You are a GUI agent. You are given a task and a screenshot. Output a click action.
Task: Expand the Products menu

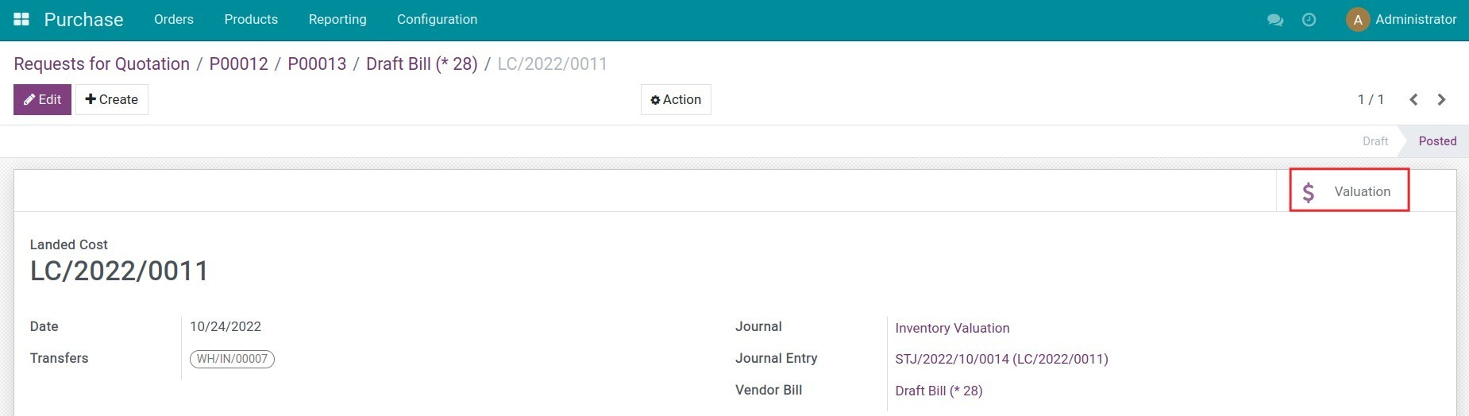point(251,19)
